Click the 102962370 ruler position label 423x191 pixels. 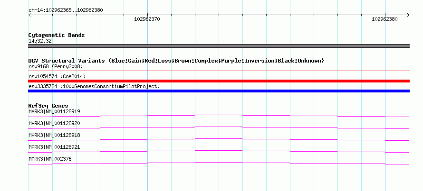pos(147,19)
